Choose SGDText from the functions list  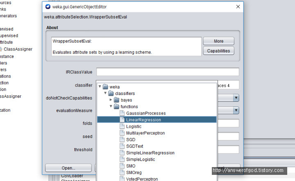[x=134, y=146]
